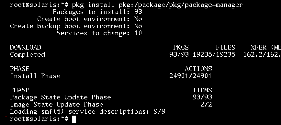Viewport: 281px width, 125px height.
Task: Click 'Services to change: 10' line
Action: coord(99,33)
